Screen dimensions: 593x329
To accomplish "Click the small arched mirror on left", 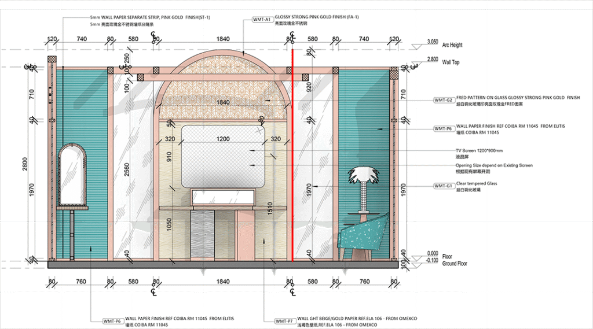I will (72, 176).
